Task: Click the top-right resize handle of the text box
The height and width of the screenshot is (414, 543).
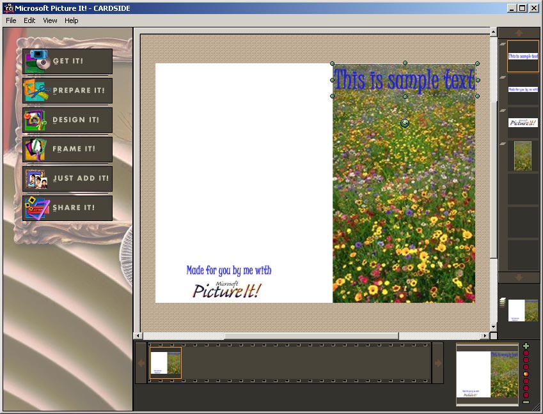Action: pos(478,64)
